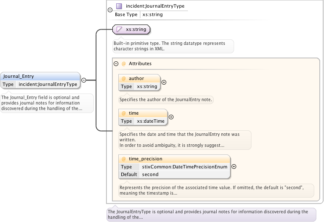Collapse the Journal_Entry element node
The width and height of the screenshot is (324, 223).
84,80
